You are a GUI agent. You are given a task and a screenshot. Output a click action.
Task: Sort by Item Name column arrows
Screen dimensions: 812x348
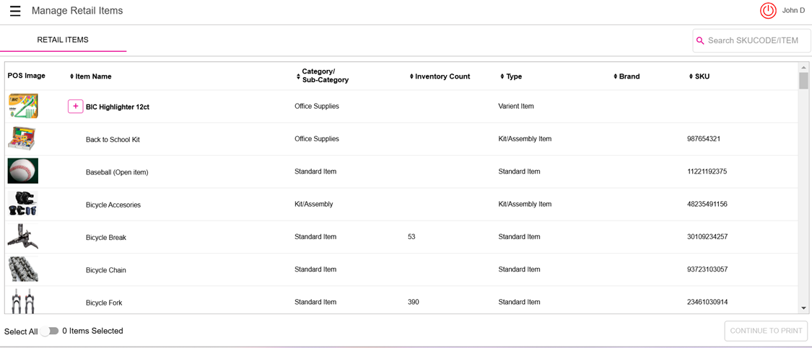72,76
